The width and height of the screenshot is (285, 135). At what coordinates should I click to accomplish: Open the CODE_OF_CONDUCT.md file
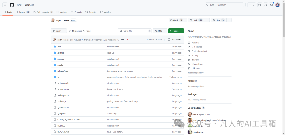[69, 119]
